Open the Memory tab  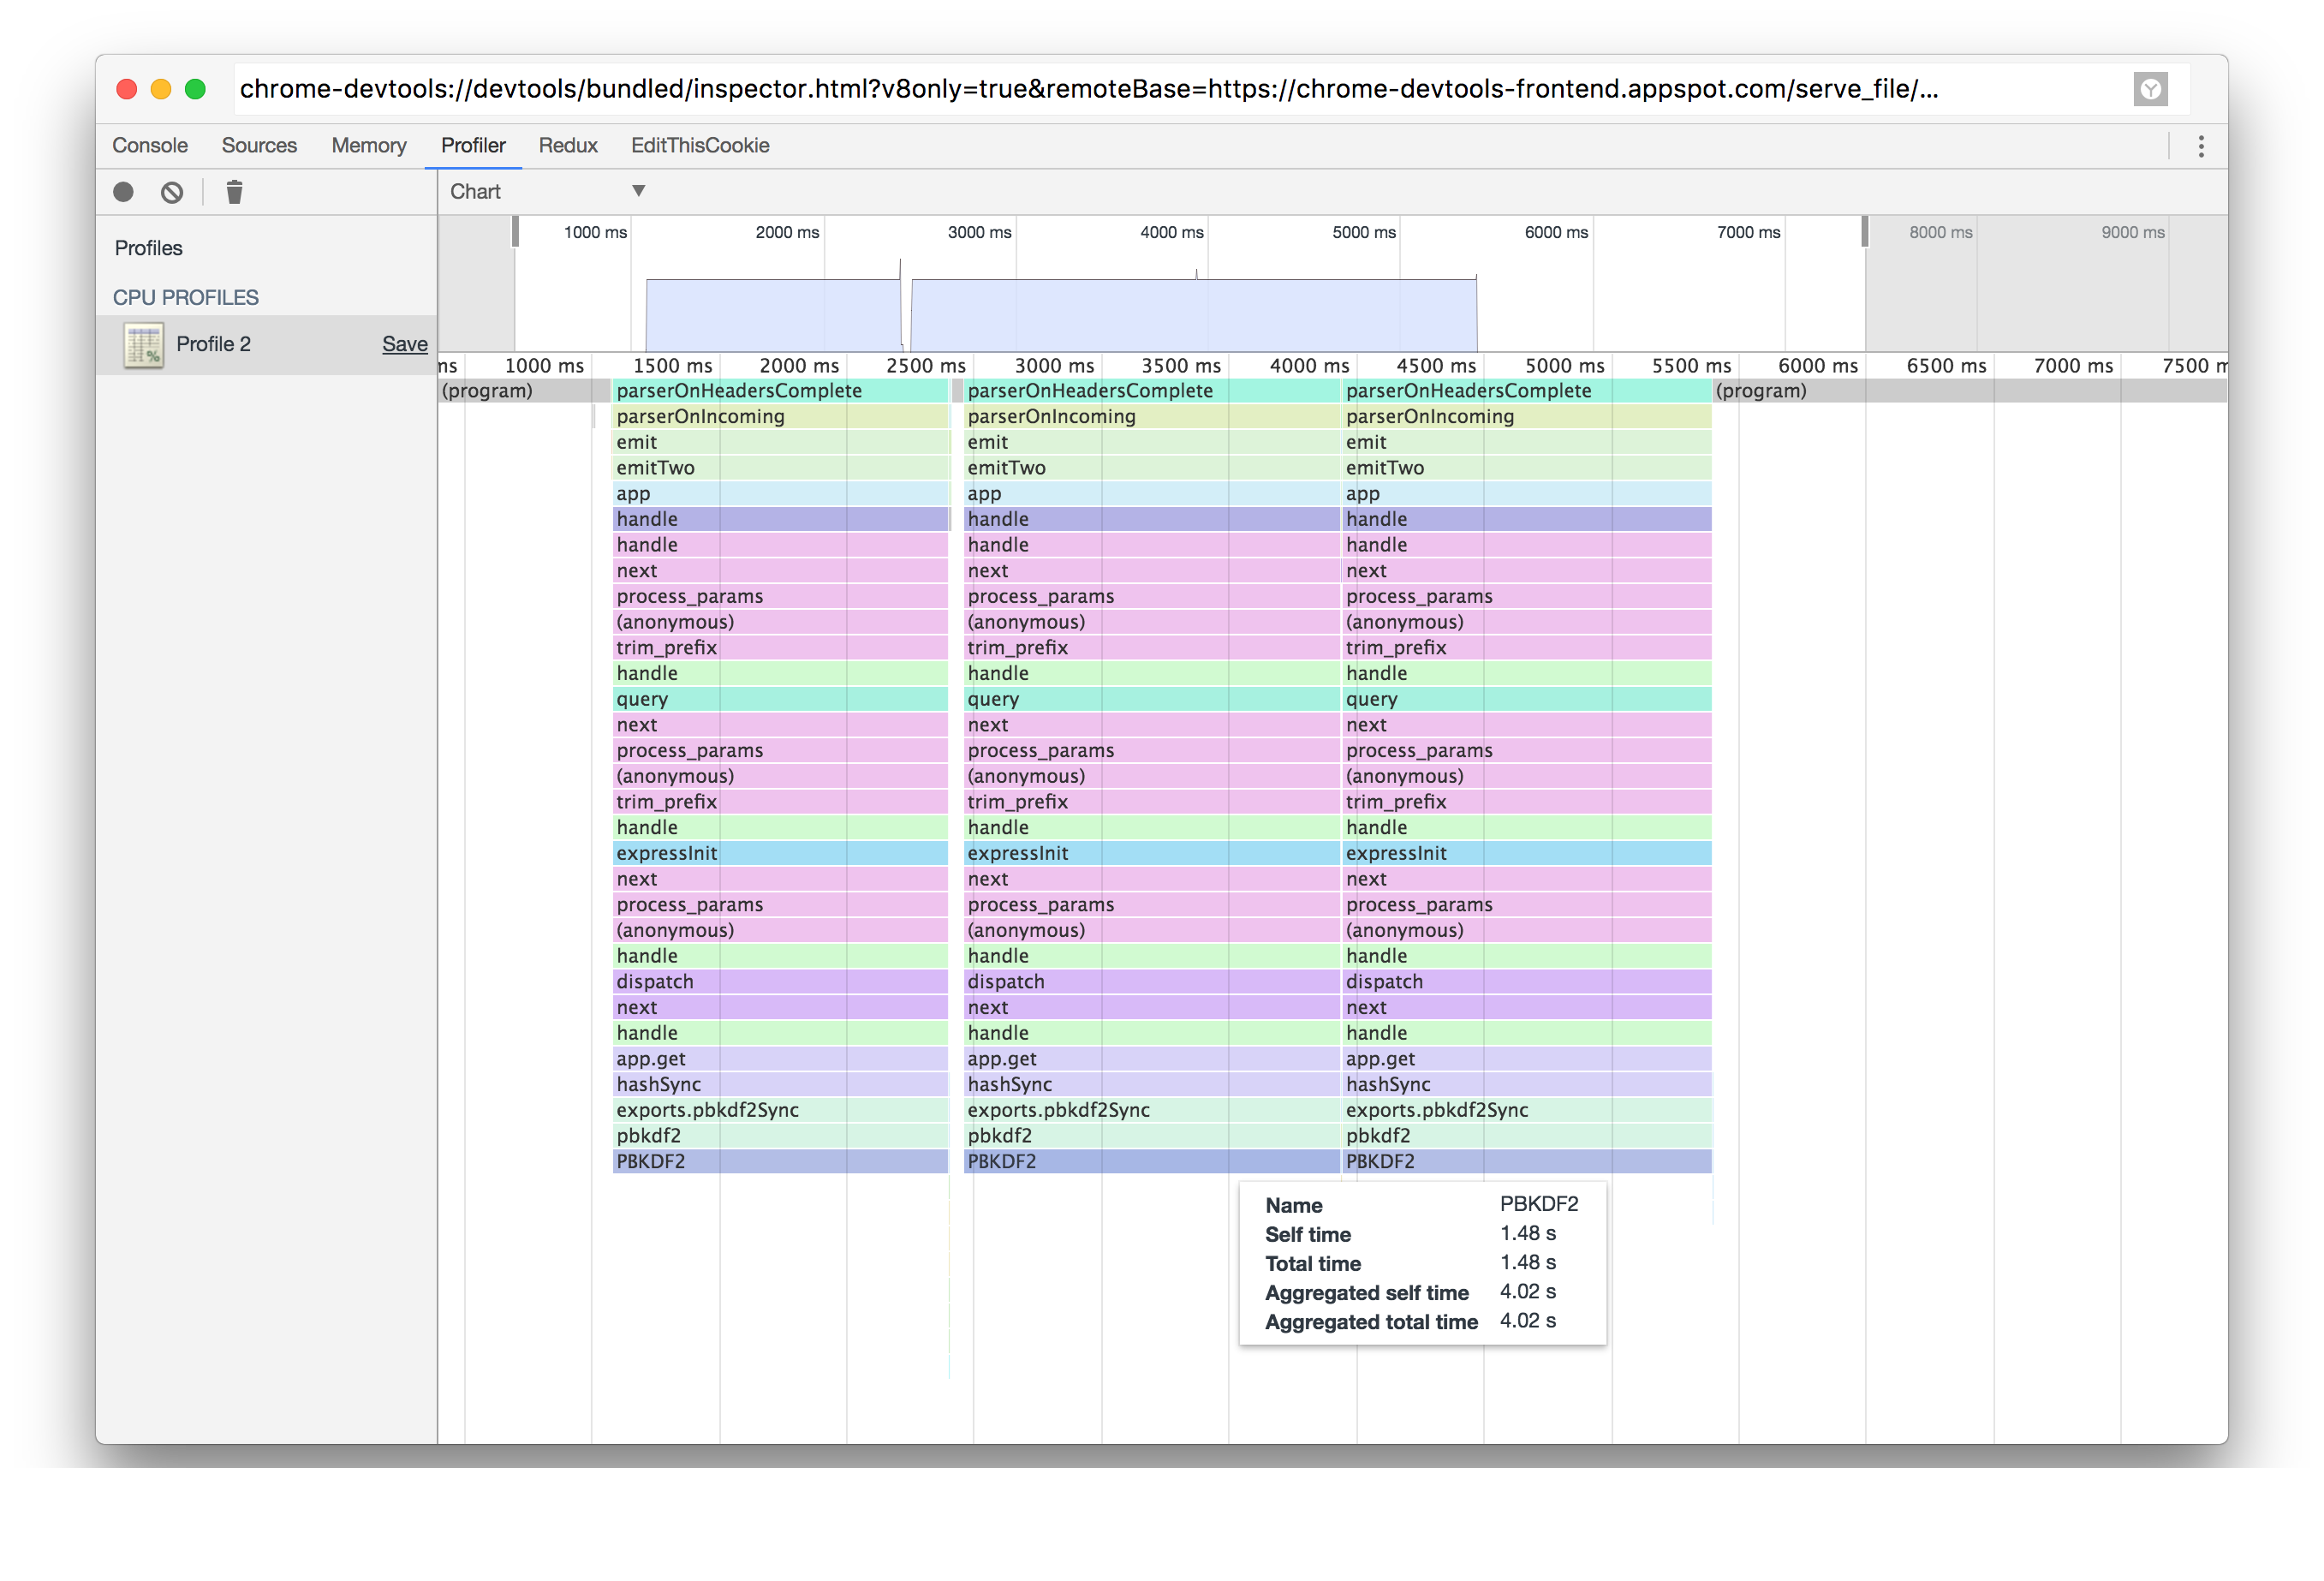[368, 146]
